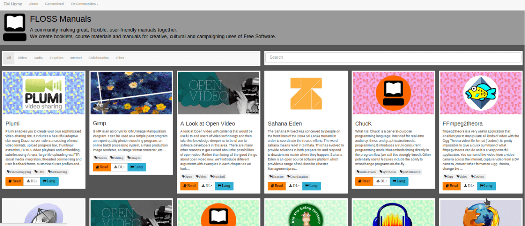Filter manuals by Audio category
The image size is (525, 226).
point(38,58)
